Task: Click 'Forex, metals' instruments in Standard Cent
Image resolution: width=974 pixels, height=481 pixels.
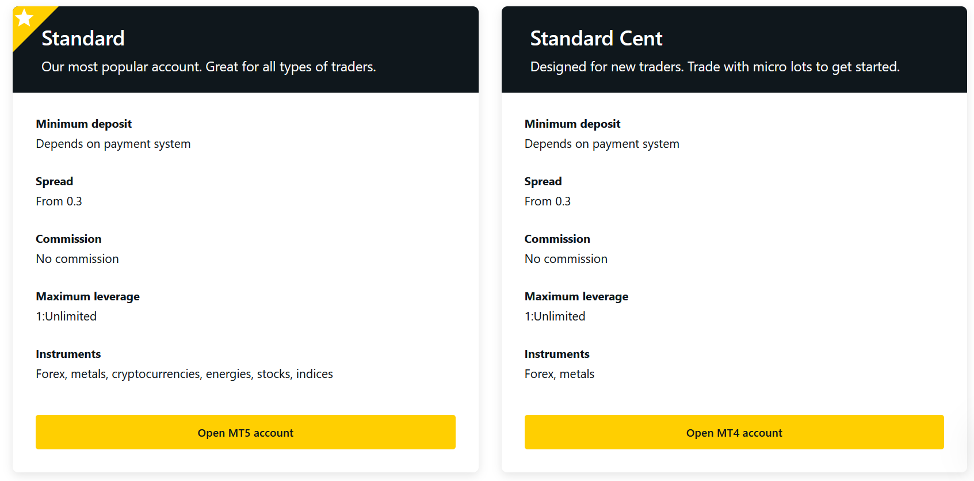Action: point(559,374)
